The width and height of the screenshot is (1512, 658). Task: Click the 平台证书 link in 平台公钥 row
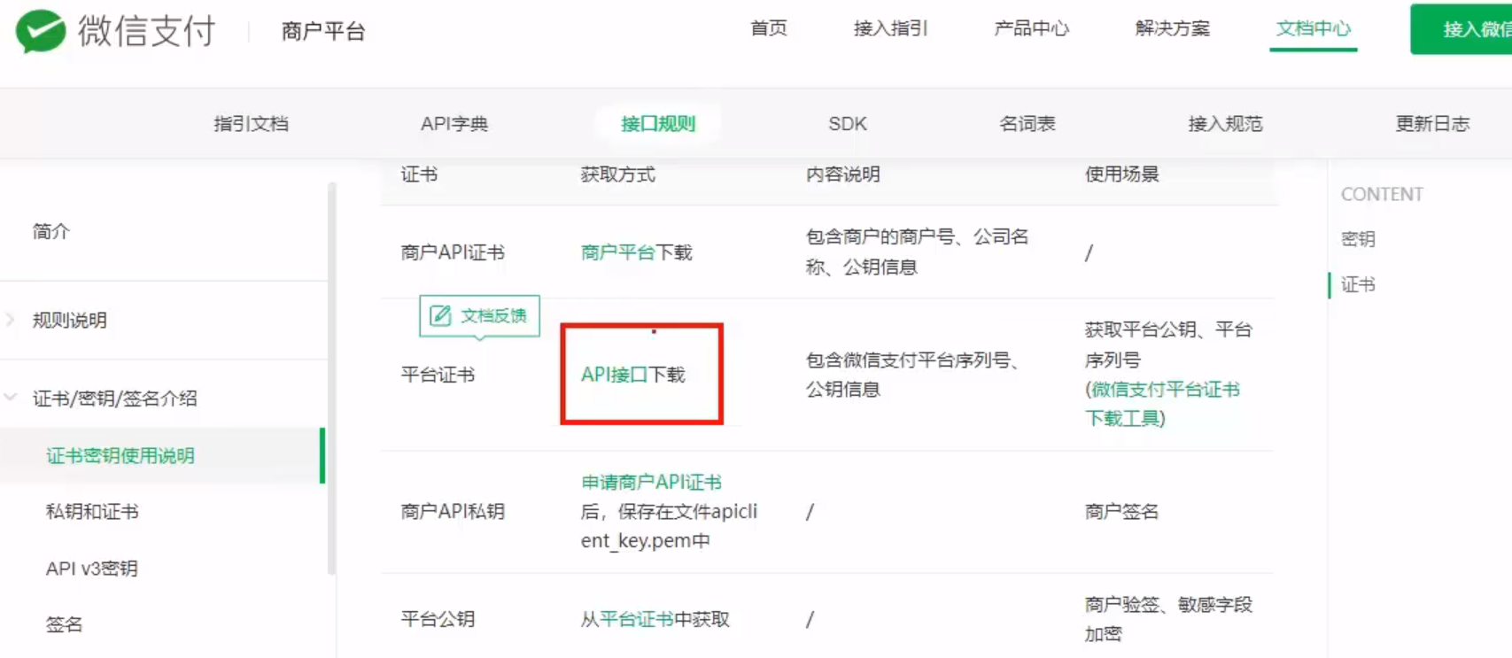637,619
